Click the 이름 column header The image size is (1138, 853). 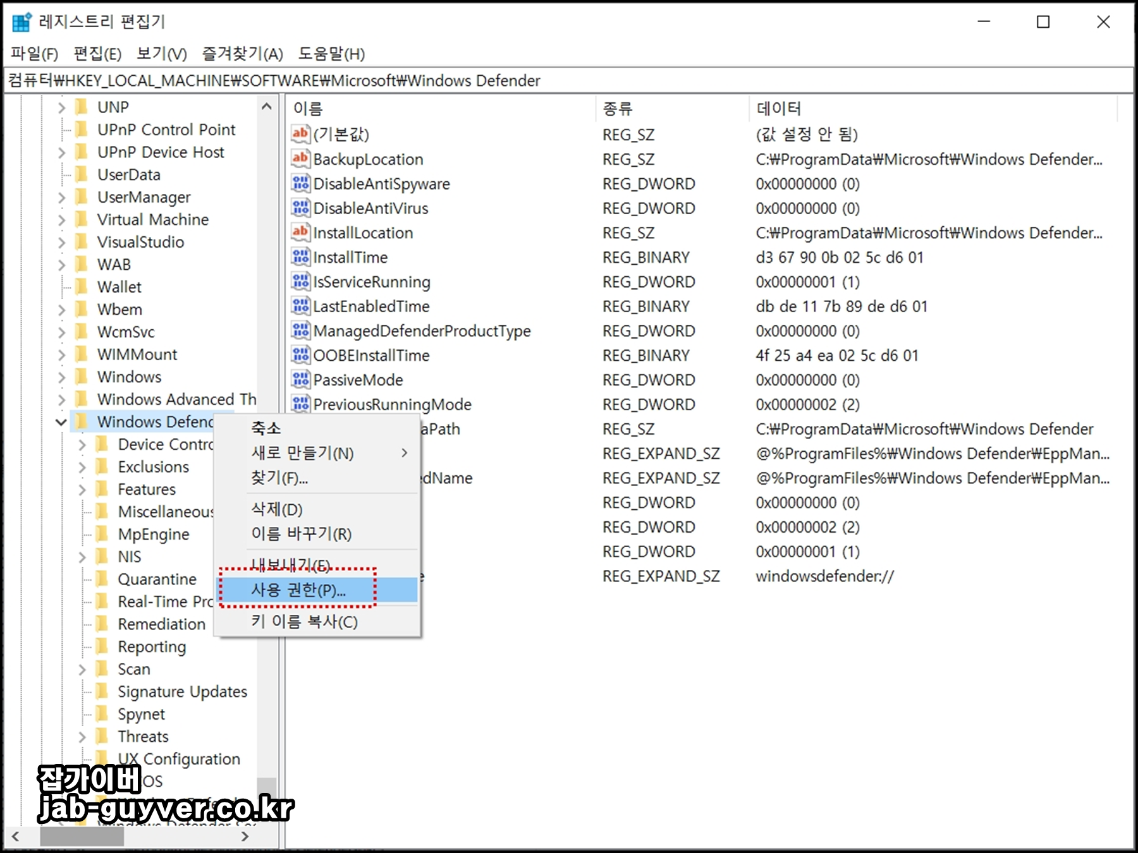(441, 108)
